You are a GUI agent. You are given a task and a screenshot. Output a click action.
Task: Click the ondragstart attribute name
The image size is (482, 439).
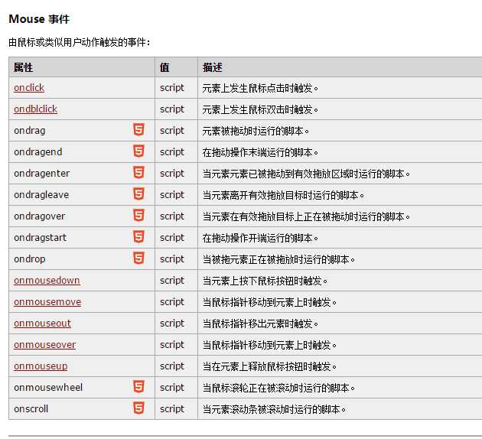click(40, 237)
